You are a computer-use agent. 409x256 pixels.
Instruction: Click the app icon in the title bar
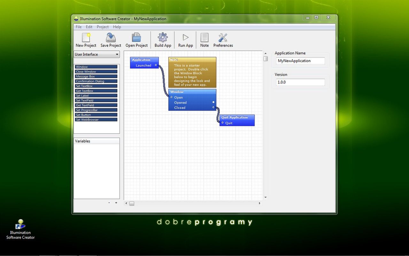click(x=76, y=19)
